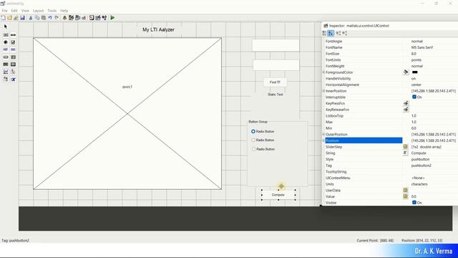This screenshot has width=458, height=258.
Task: Pick the Edit Text palette tool
Action: (x=6, y=49)
